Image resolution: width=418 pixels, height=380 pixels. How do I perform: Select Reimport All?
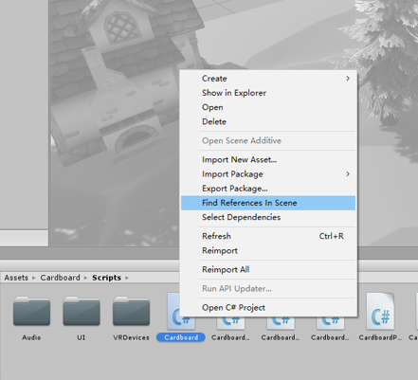tap(268, 270)
